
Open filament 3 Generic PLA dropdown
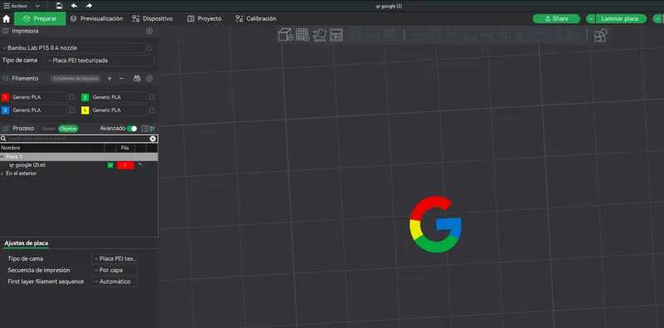(x=39, y=110)
